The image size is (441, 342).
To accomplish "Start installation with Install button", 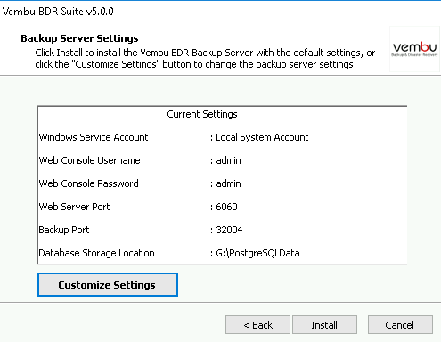I will tap(324, 325).
